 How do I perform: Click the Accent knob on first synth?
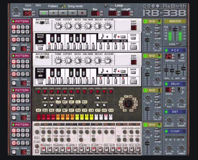click(x=108, y=26)
